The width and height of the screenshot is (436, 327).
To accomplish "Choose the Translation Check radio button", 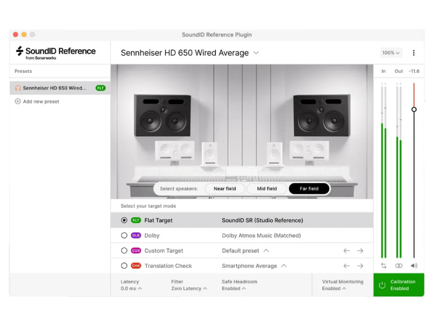I will coord(124,266).
